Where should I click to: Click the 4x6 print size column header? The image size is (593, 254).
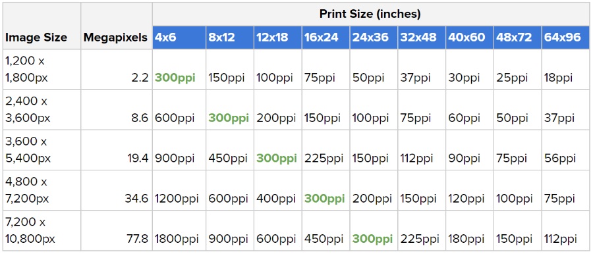(x=179, y=38)
